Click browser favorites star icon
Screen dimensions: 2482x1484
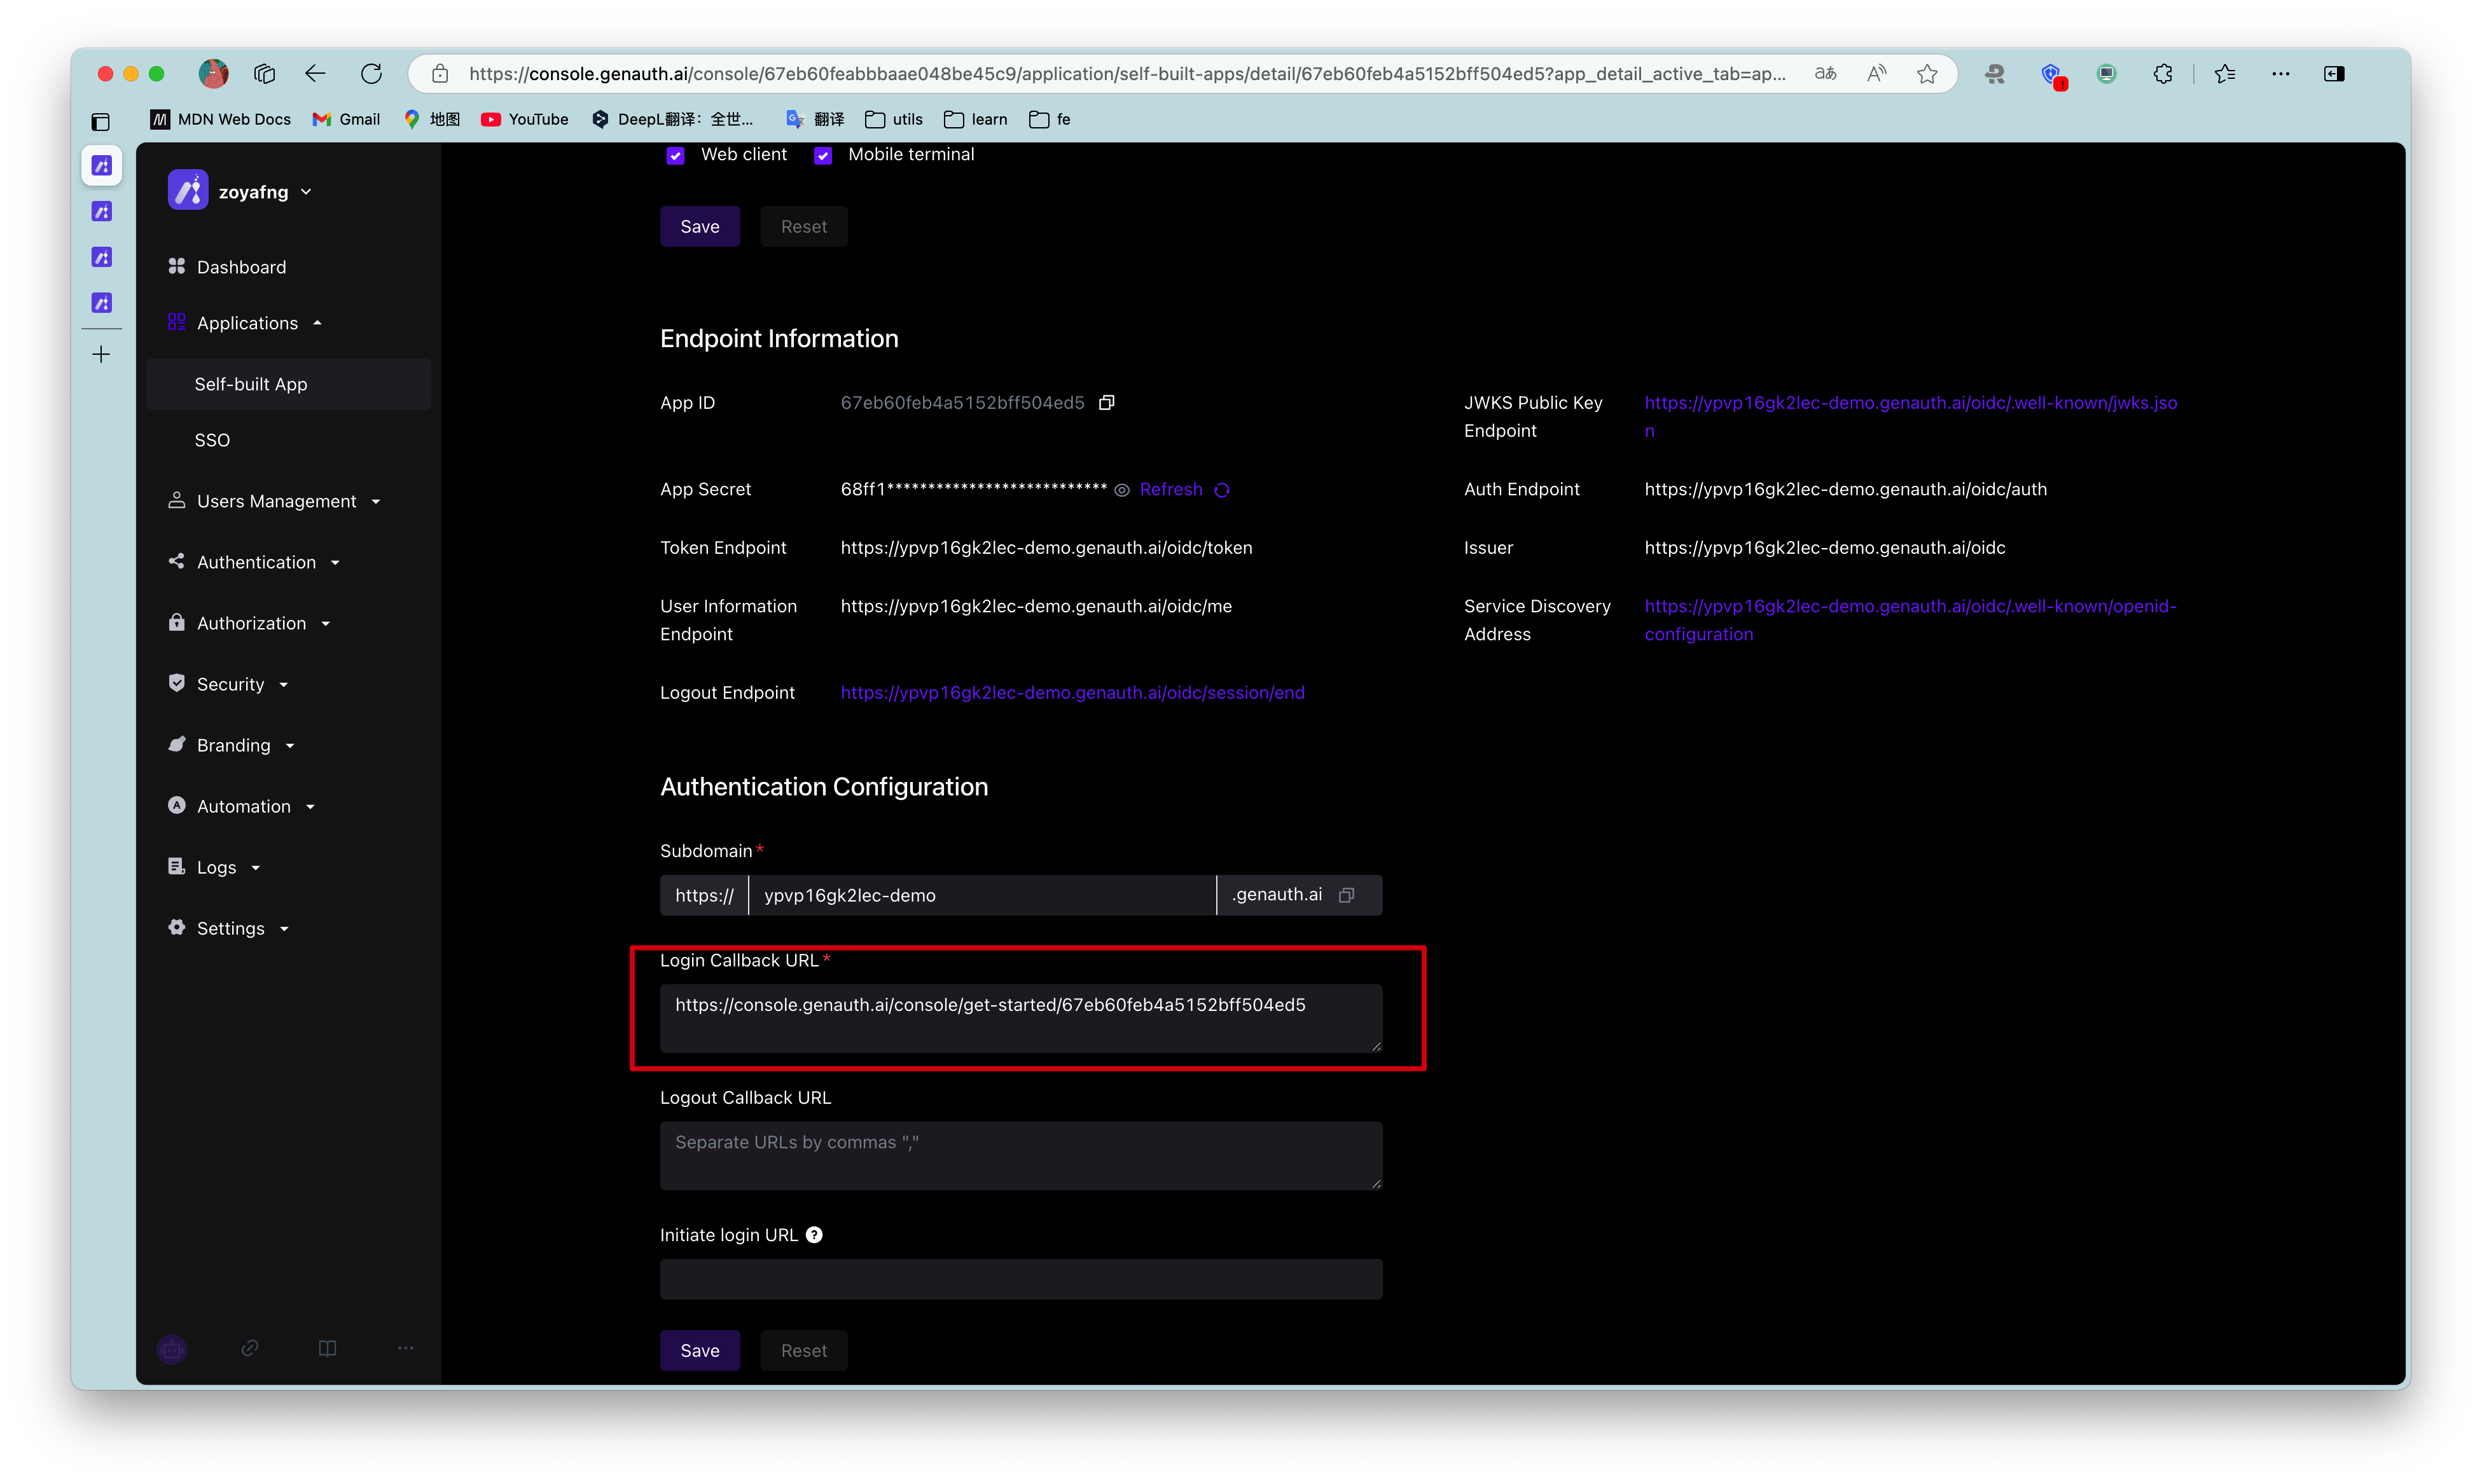click(1927, 74)
